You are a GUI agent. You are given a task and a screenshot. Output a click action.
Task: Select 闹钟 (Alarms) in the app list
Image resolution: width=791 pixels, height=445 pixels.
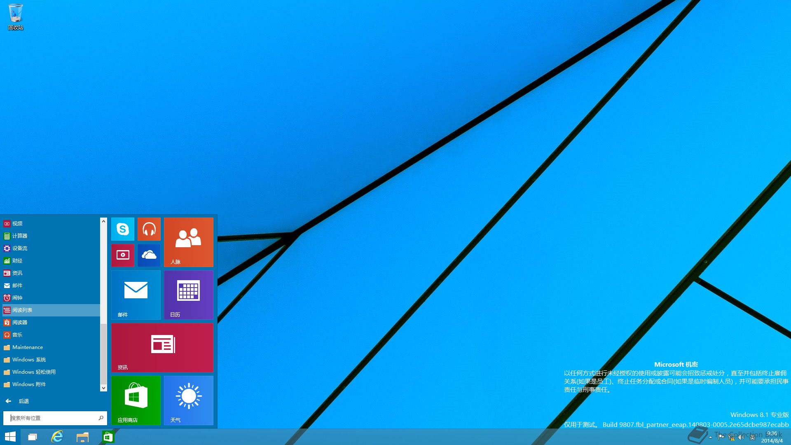coord(51,298)
